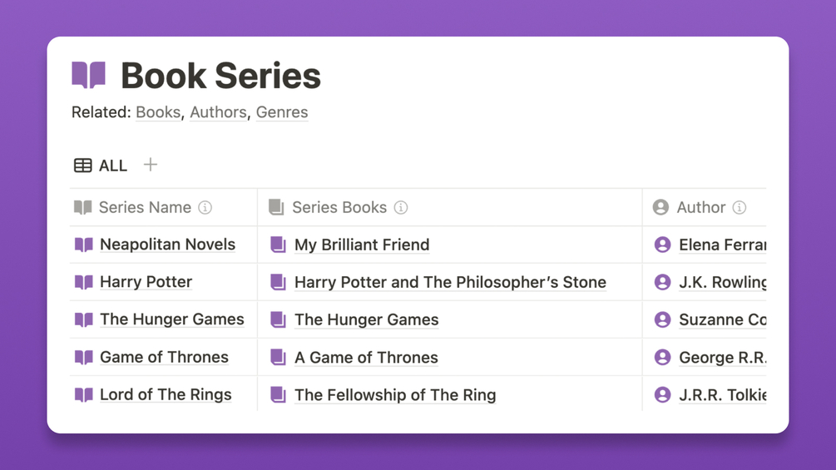Click the book icon beside A Game of Thrones
Viewport: 836px width, 470px height.
pyautogui.click(x=278, y=358)
